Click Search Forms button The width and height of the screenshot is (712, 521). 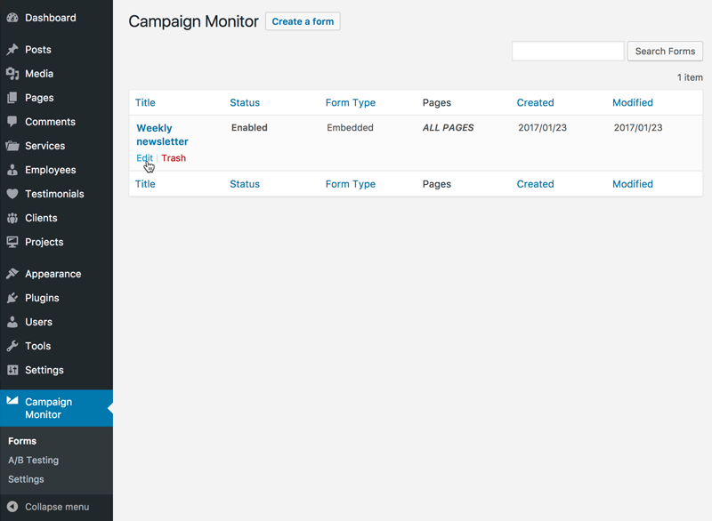click(x=665, y=52)
